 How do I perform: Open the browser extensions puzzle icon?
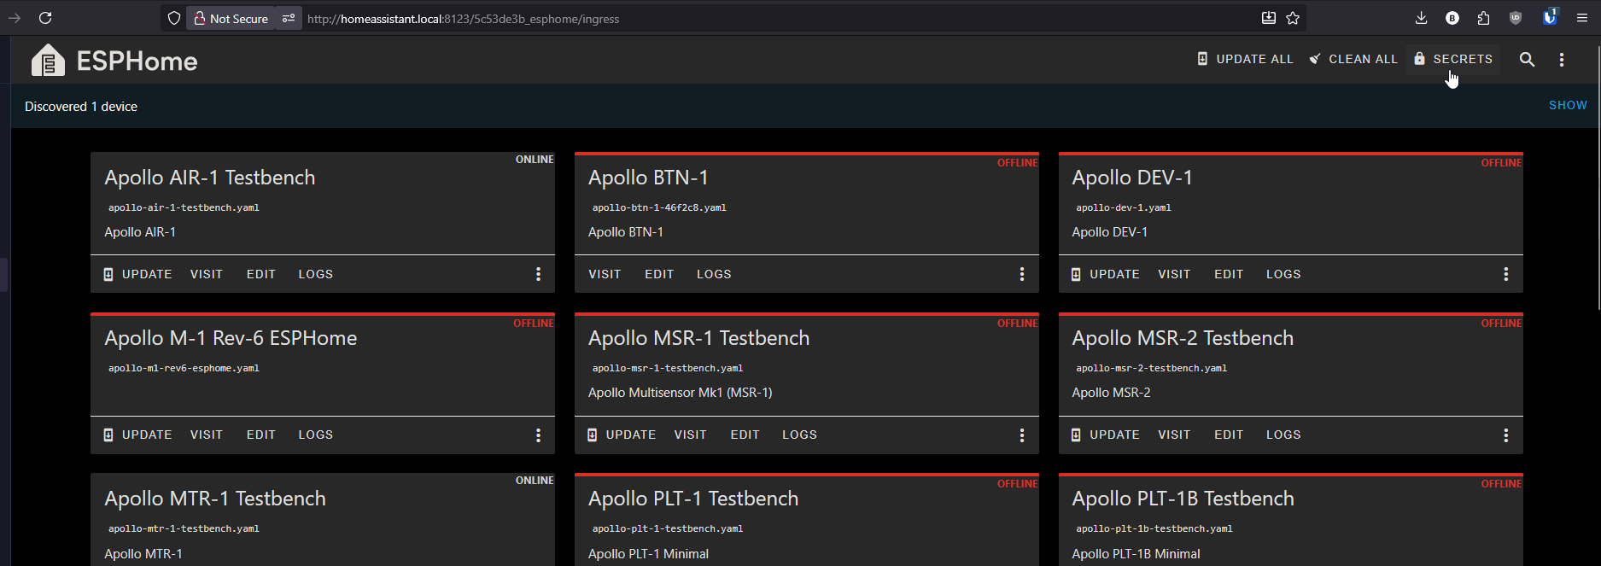click(x=1483, y=18)
